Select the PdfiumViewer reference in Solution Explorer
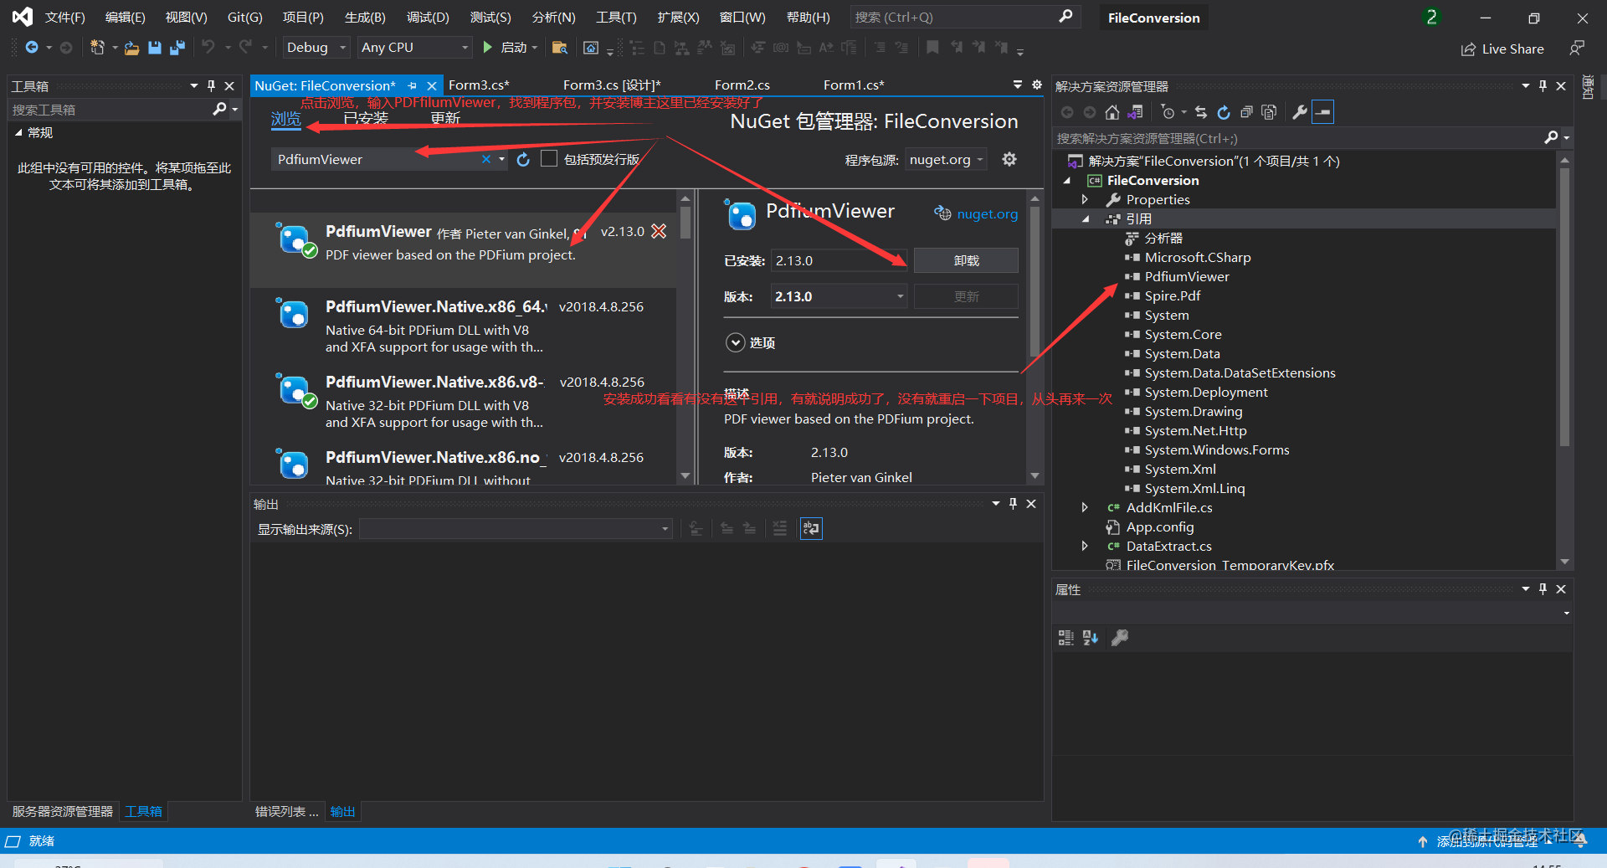 click(1186, 276)
